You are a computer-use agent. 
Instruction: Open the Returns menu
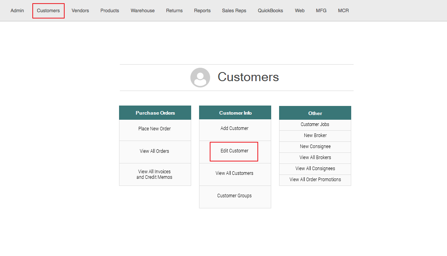(174, 11)
